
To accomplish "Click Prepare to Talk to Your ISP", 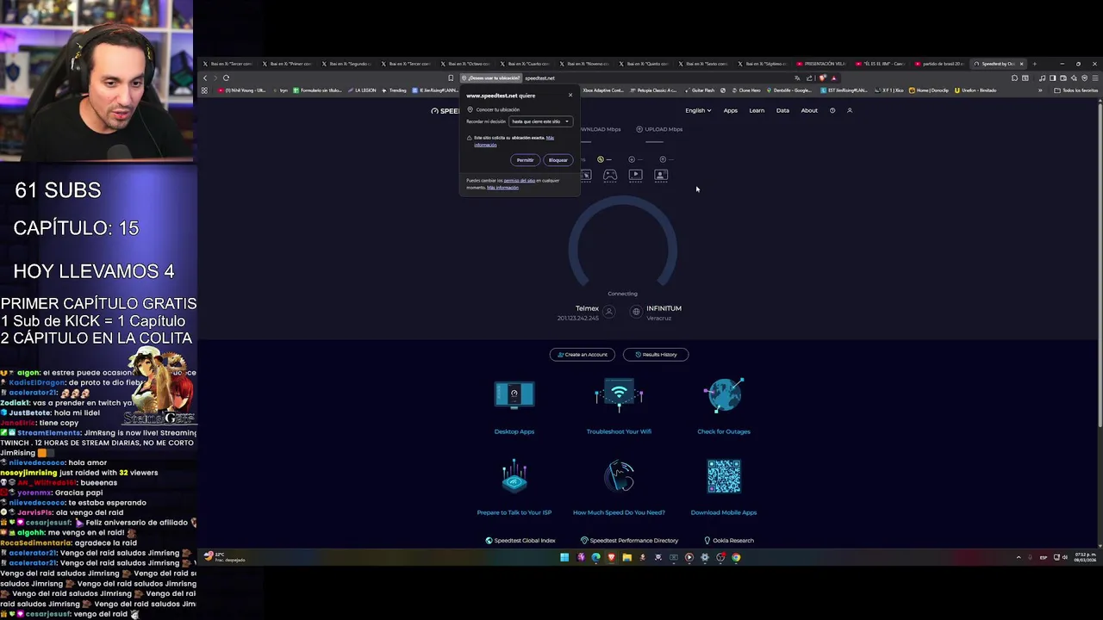I will click(514, 487).
